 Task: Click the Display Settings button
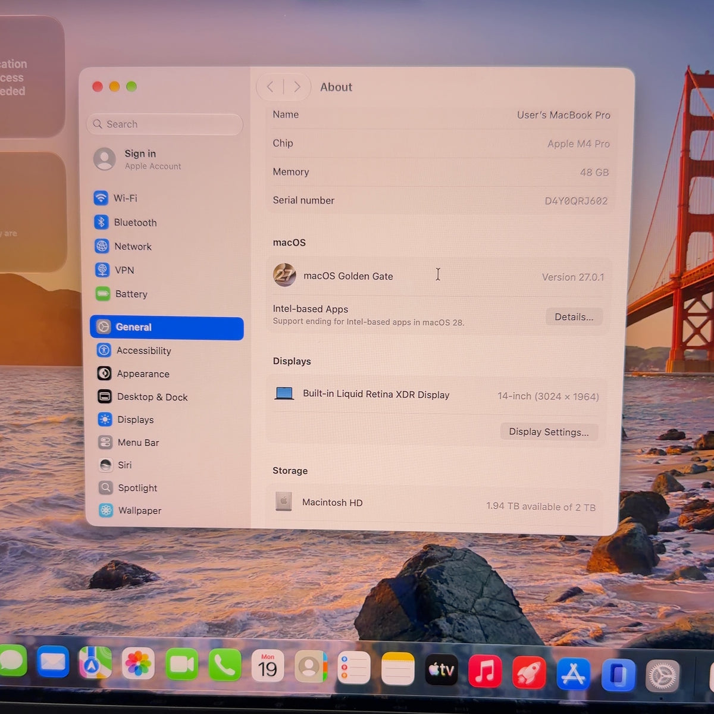coord(549,432)
